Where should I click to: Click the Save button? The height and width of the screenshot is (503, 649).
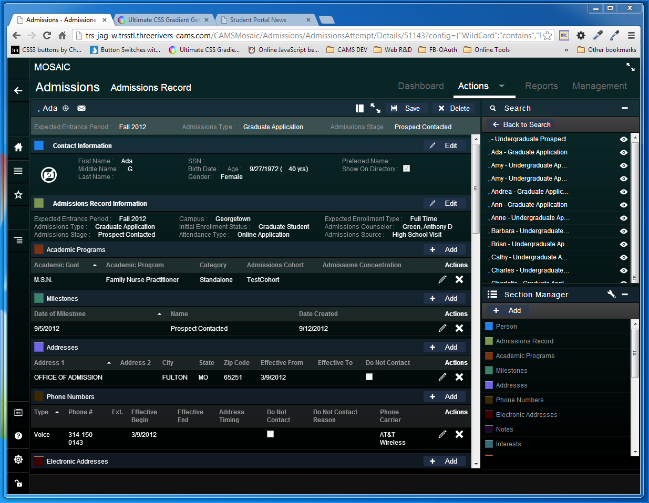pos(406,108)
